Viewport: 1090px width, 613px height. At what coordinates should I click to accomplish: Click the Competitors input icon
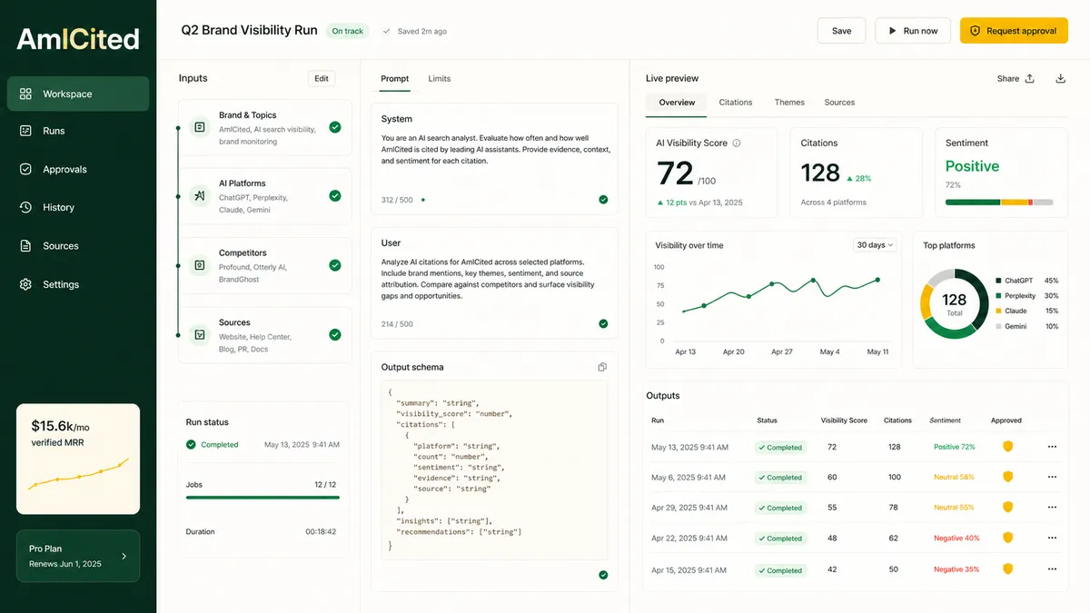200,265
